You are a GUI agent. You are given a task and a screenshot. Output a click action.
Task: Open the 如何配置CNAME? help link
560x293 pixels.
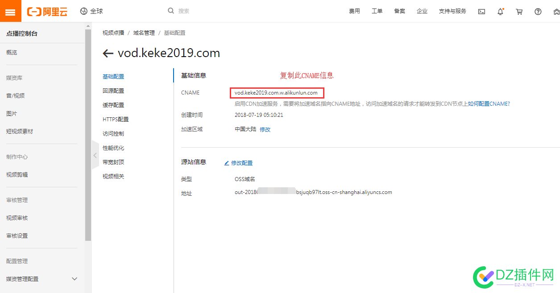pyautogui.click(x=489, y=104)
